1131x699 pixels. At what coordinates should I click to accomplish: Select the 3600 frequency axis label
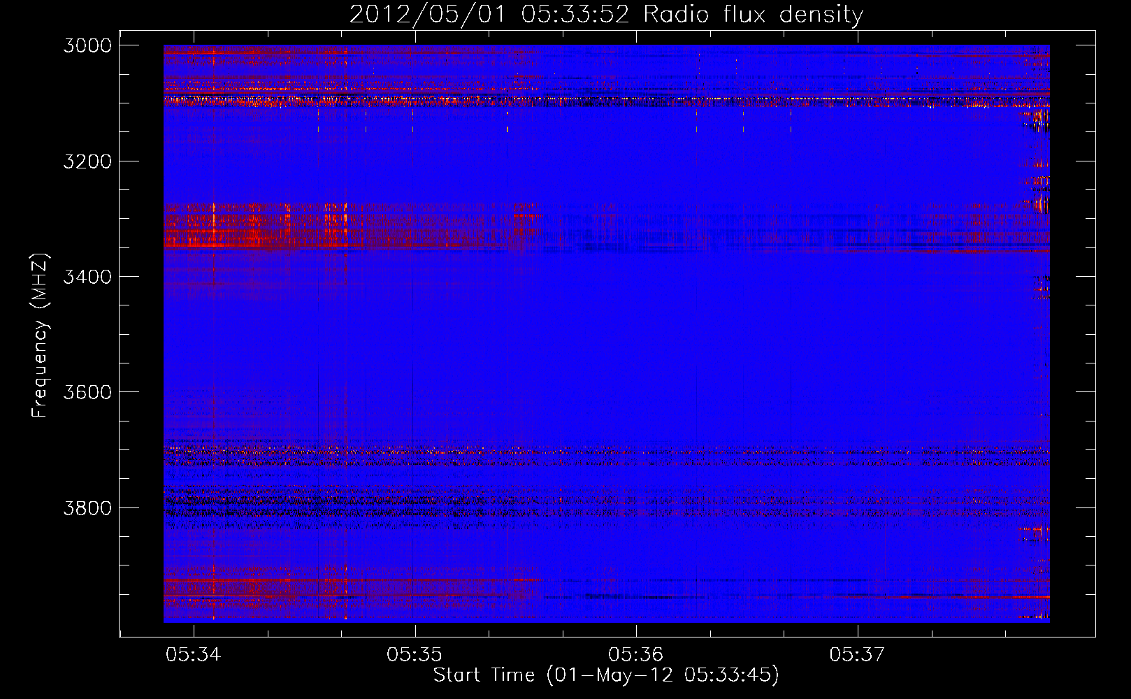coord(87,392)
